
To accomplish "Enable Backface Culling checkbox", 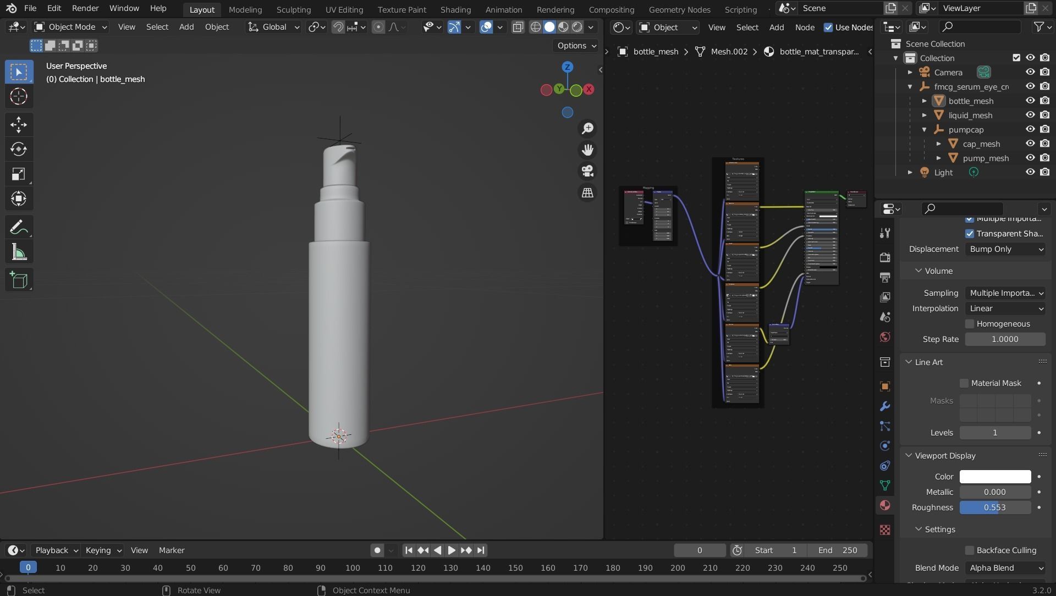I will point(970,550).
